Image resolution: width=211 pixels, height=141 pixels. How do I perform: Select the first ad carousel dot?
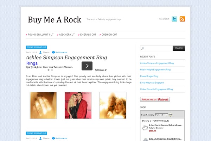tap(49, 70)
